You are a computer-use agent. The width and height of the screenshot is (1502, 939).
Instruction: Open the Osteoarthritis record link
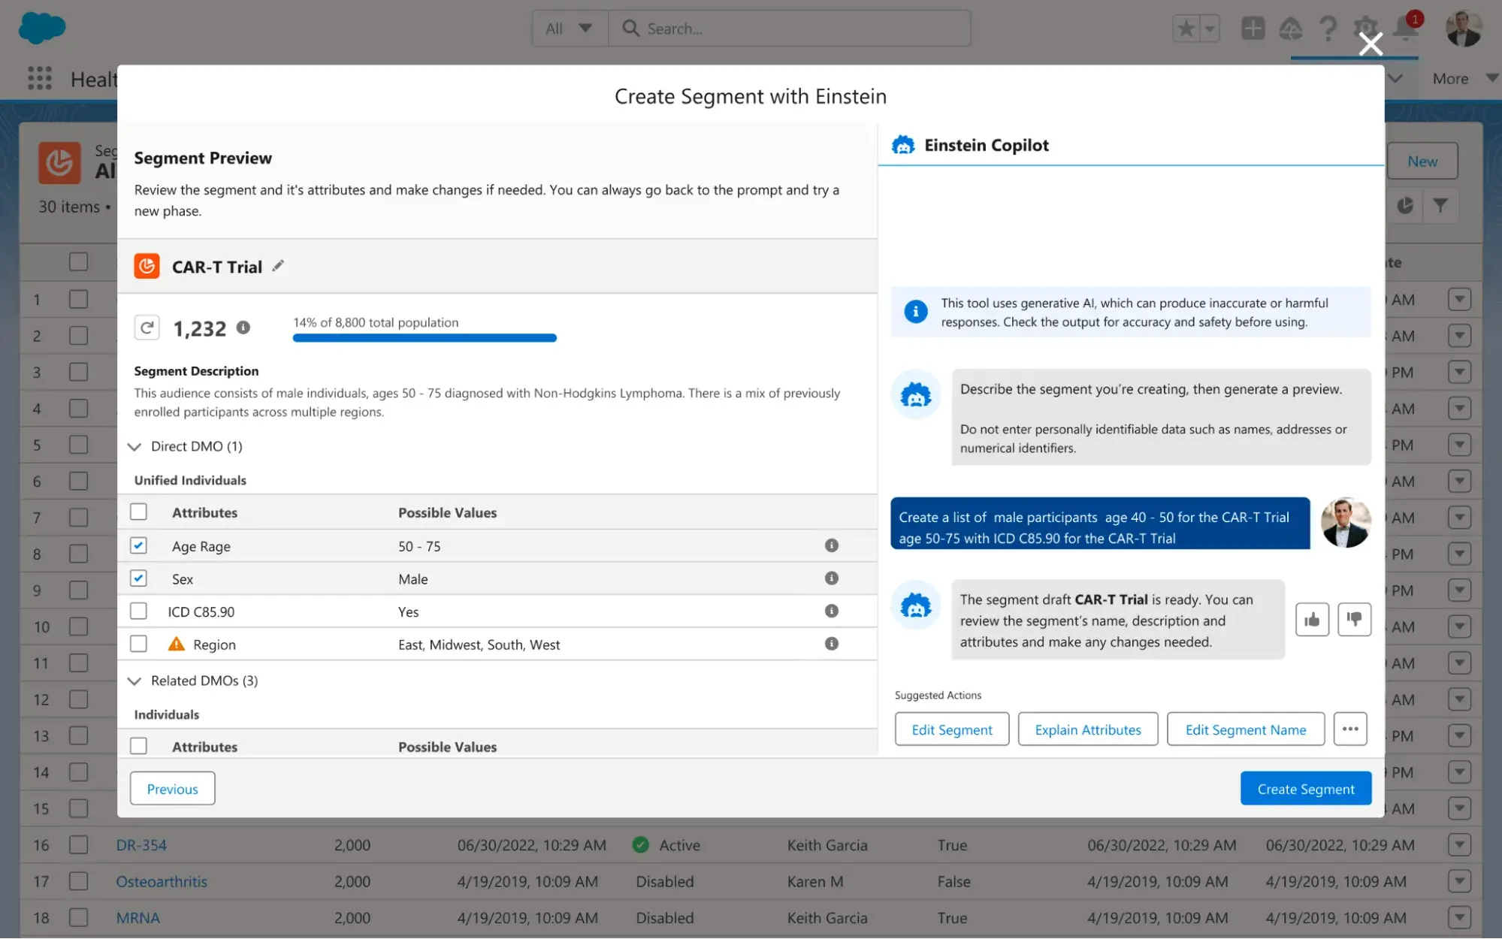161,881
